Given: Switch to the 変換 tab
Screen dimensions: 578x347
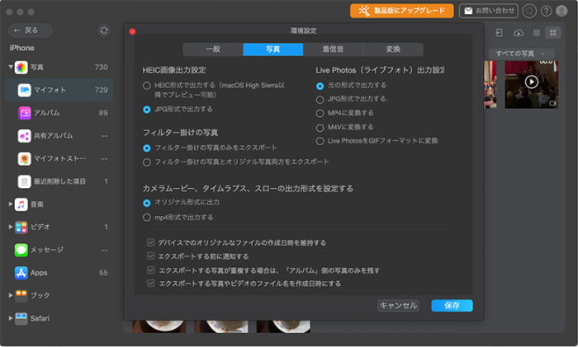Looking at the screenshot, I should pyautogui.click(x=393, y=49).
